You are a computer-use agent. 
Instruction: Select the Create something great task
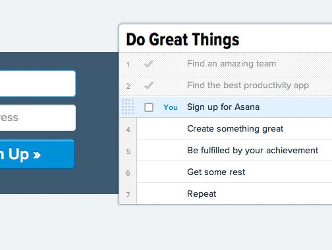pyautogui.click(x=235, y=129)
